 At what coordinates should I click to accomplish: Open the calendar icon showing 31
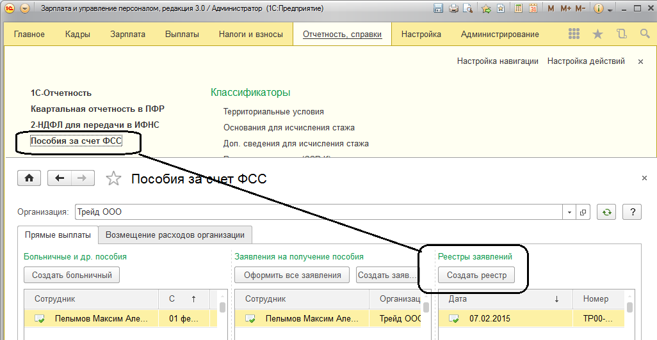pyautogui.click(x=532, y=9)
